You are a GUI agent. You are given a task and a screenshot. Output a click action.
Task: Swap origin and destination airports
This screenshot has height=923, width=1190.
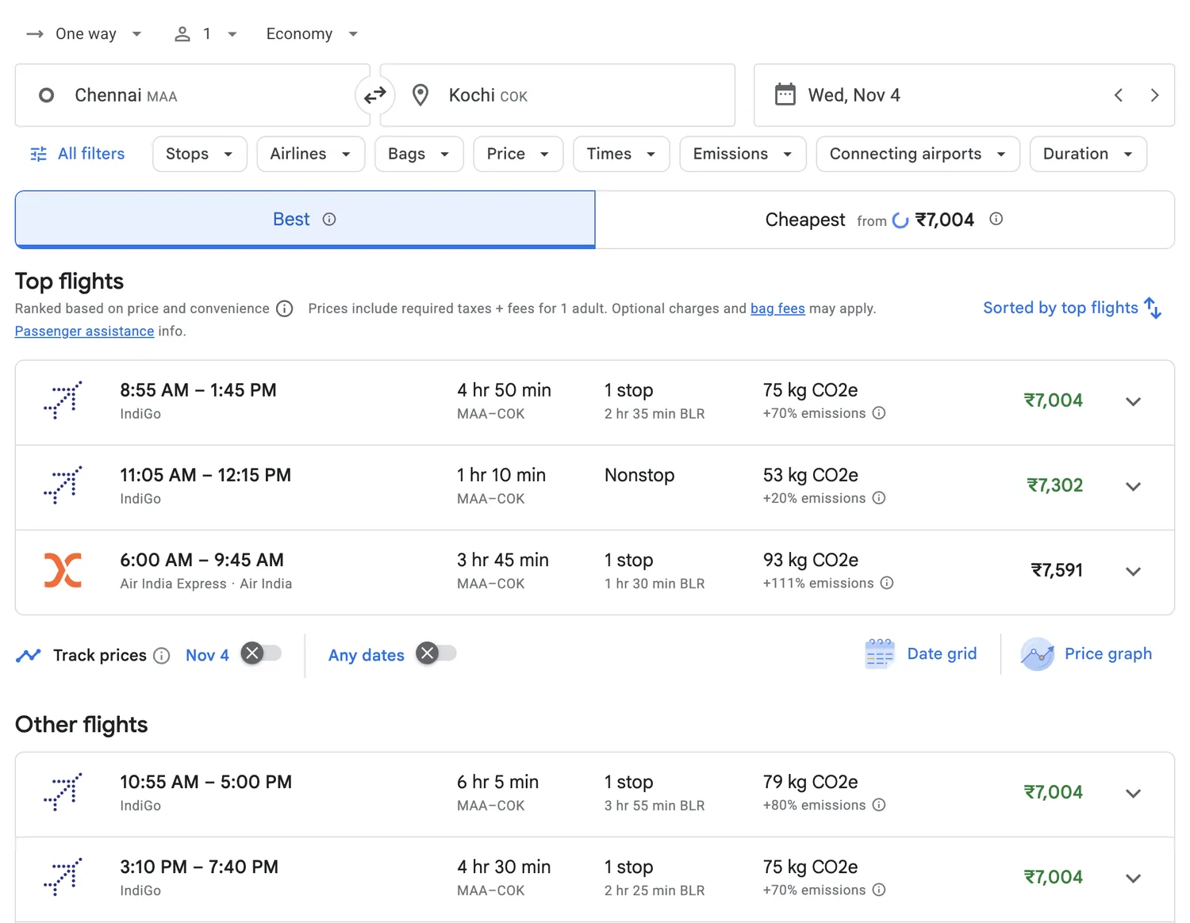tap(374, 95)
